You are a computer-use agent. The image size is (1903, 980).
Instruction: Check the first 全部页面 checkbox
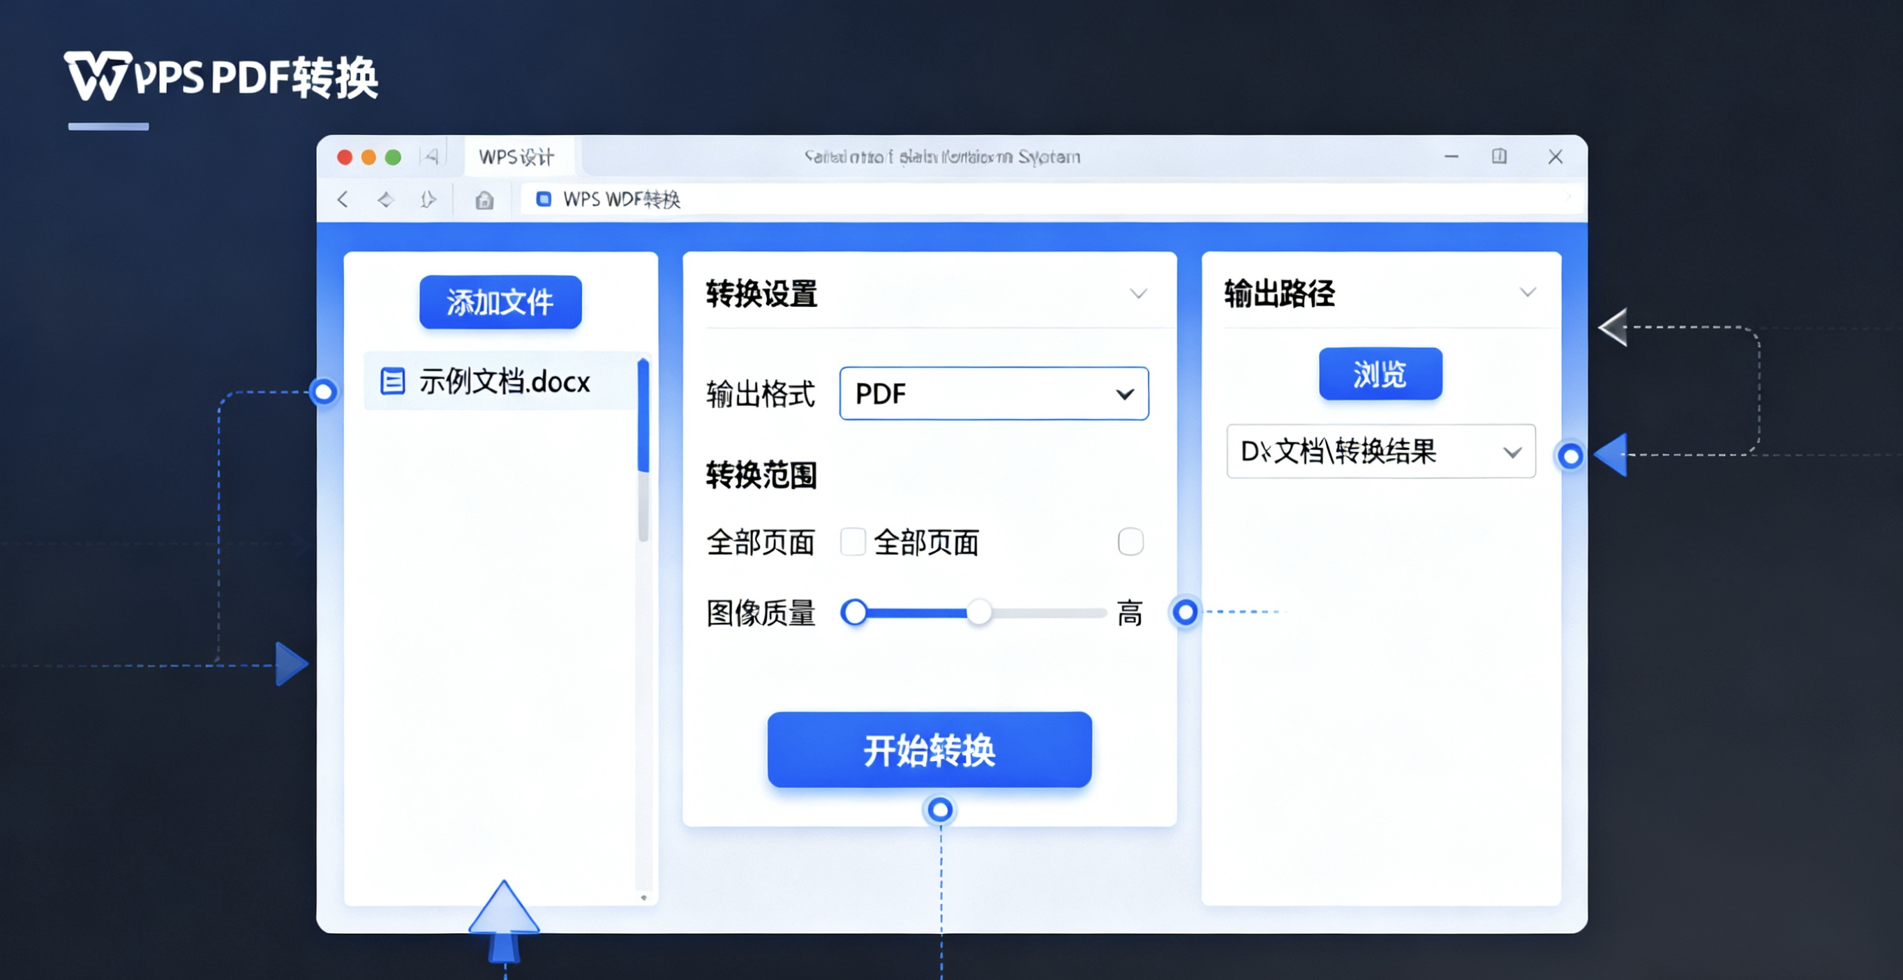(853, 542)
